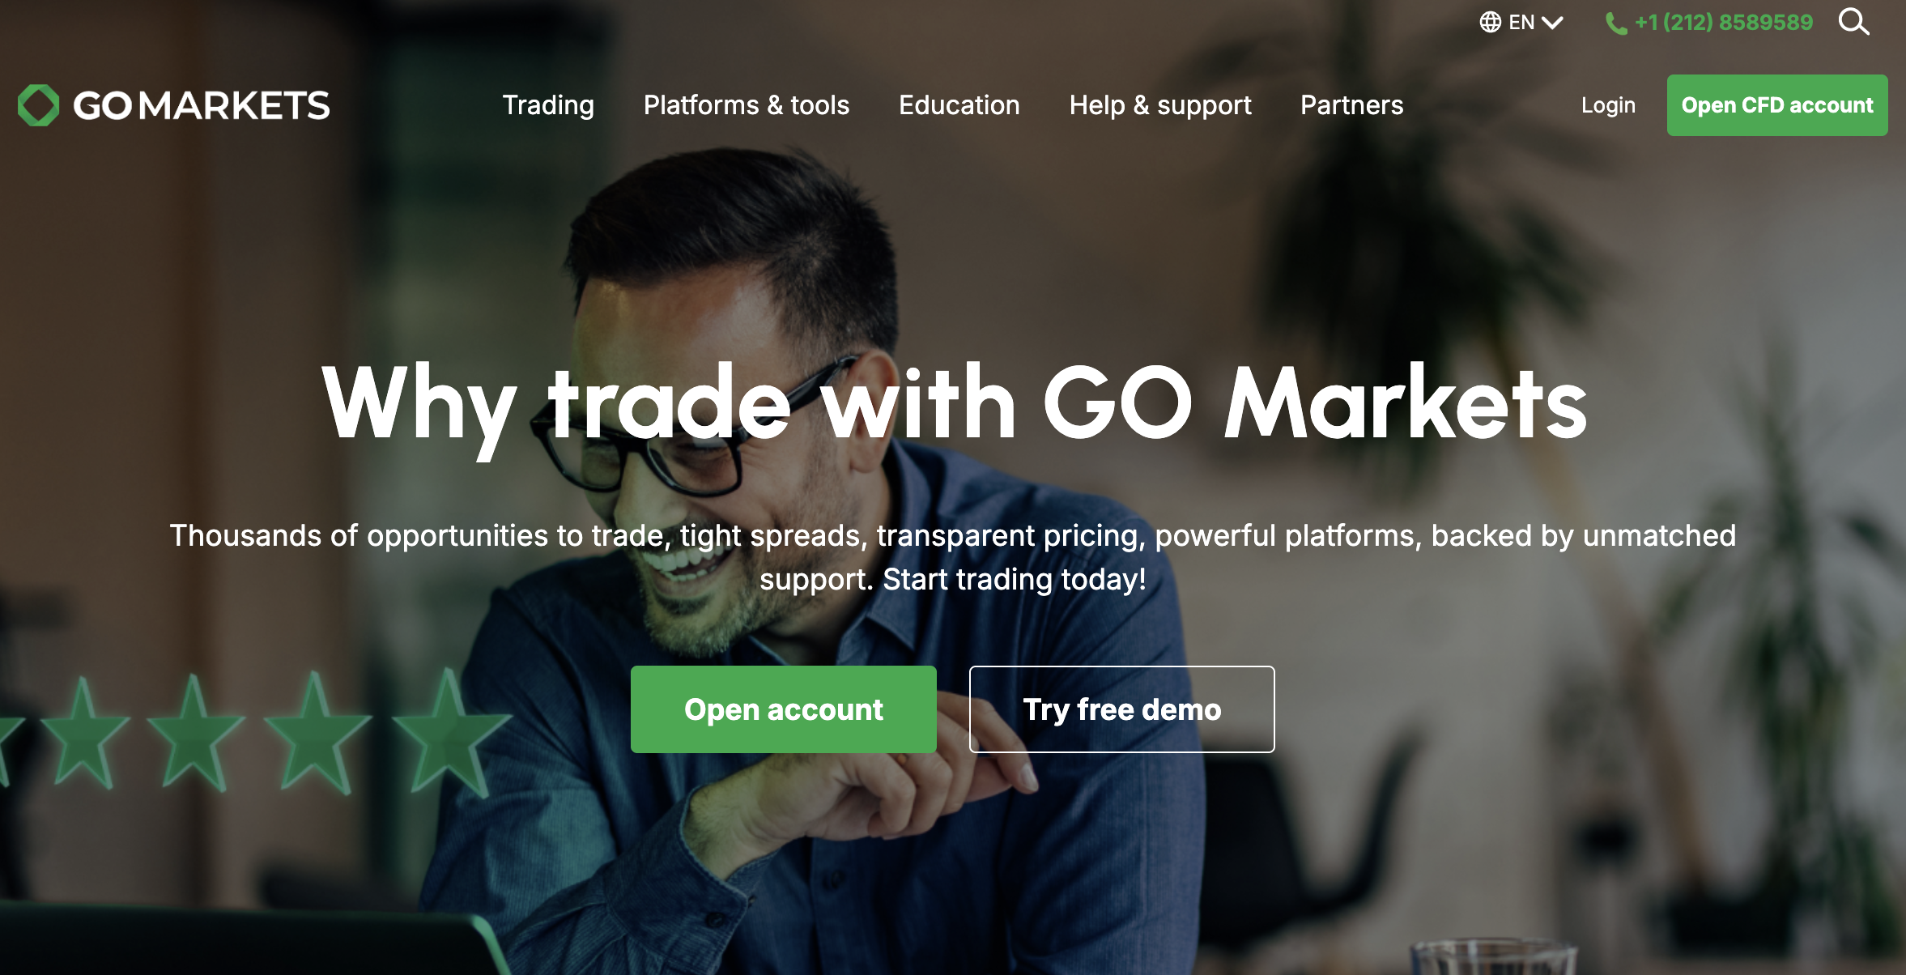Click the search magnifier icon

[1853, 22]
